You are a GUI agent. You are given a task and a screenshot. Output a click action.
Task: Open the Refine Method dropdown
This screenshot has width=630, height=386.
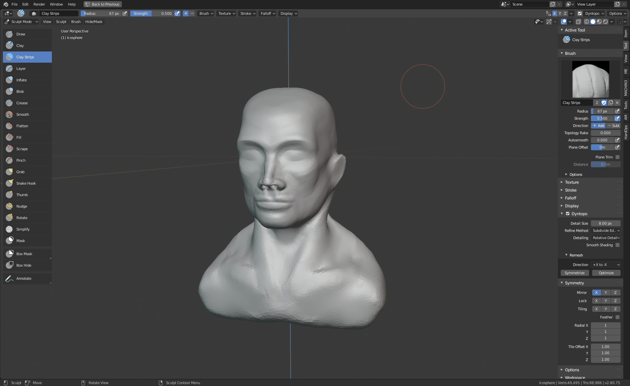click(x=606, y=231)
